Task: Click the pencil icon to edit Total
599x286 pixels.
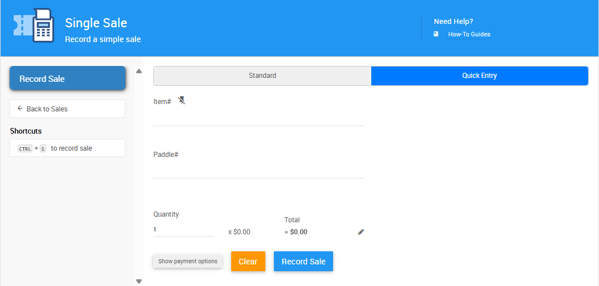Action: click(360, 232)
